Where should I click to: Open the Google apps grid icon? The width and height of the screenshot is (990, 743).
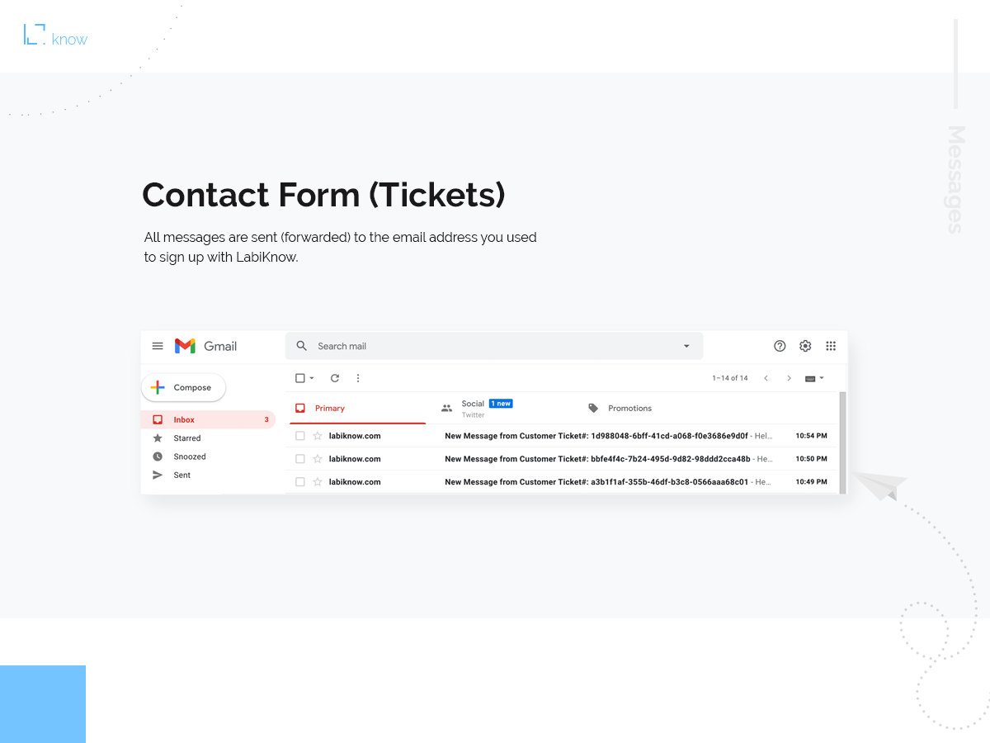(x=831, y=346)
